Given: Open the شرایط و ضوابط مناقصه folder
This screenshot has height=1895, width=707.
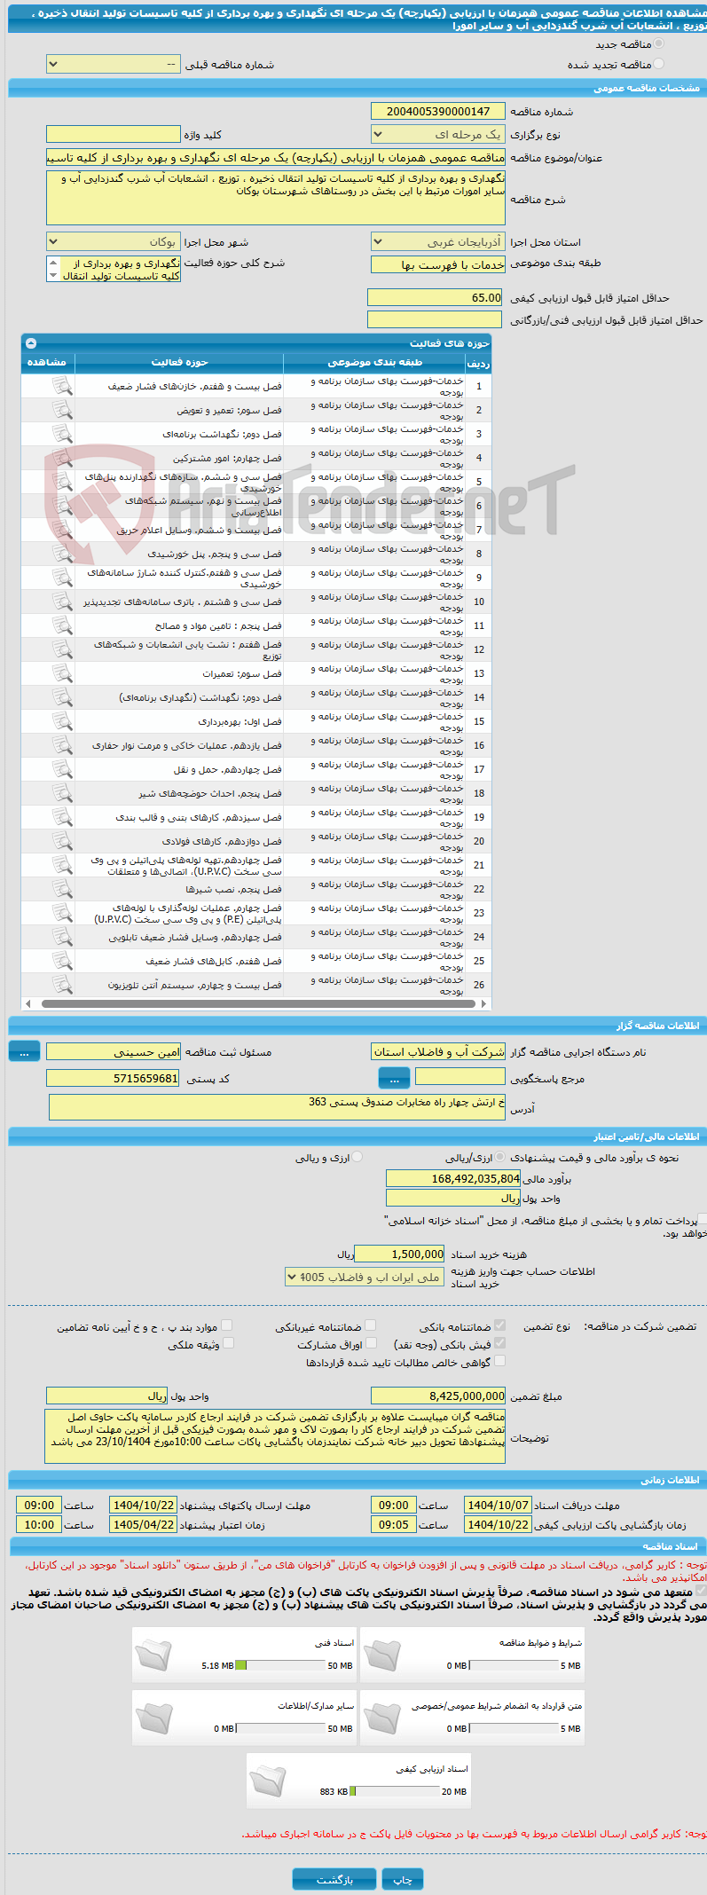Looking at the screenshot, I should [382, 1654].
